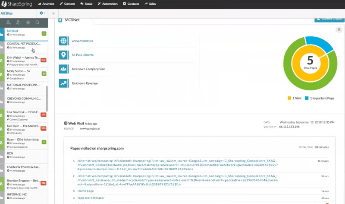Viewport: 345px width, 204px height.
Task: Close the MCSNet detail panel
Action: (339, 30)
